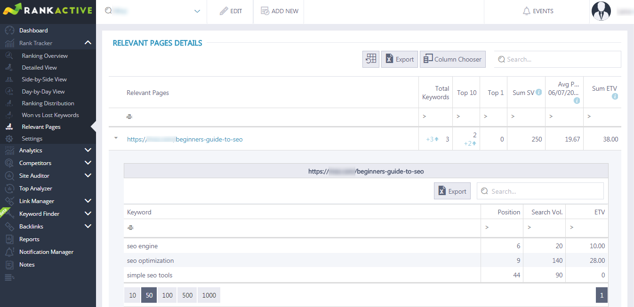This screenshot has width=634, height=307.
Task: Sort keywords by Search Vol. column
Action: click(544, 212)
